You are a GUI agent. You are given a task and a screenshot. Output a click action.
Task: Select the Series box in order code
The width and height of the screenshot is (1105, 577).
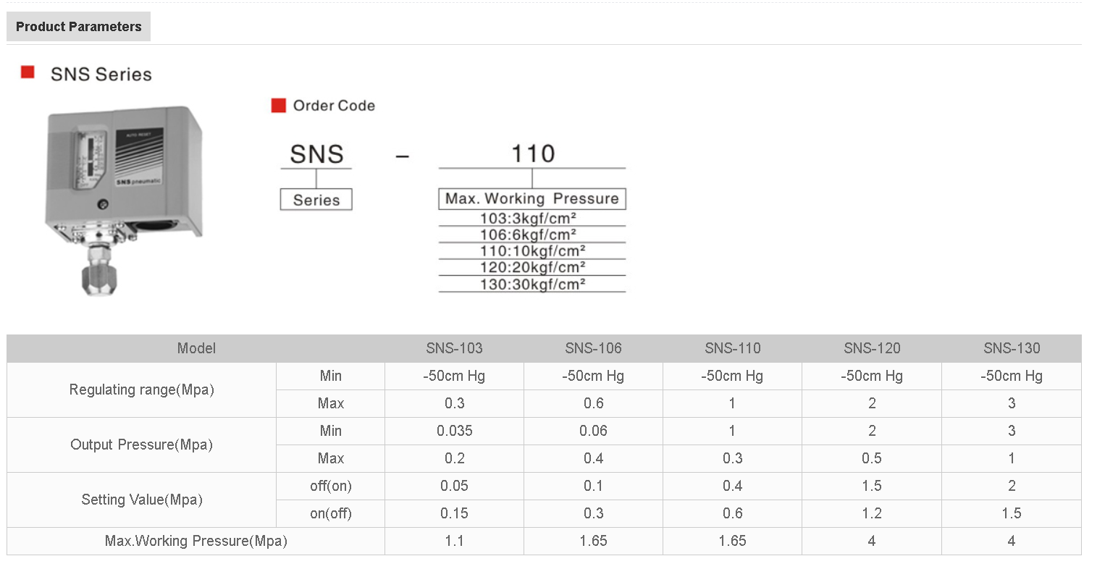pyautogui.click(x=316, y=200)
